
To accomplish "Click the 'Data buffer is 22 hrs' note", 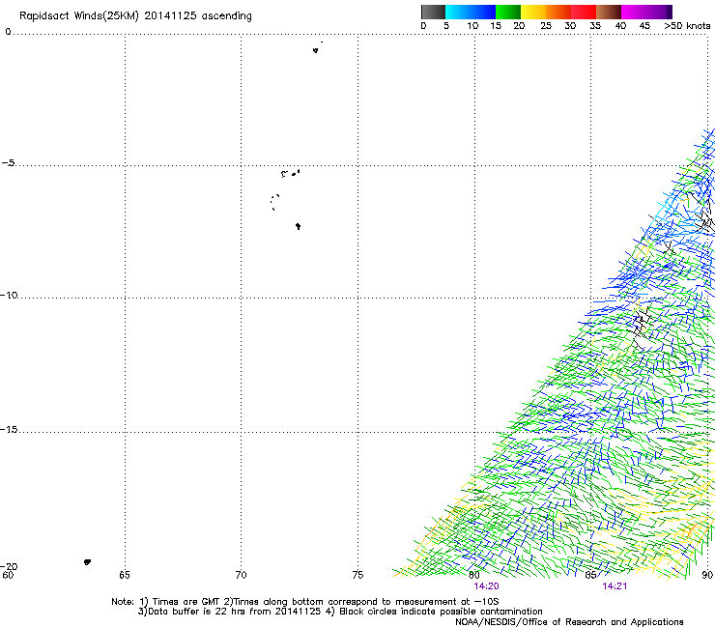I will pos(340,612).
